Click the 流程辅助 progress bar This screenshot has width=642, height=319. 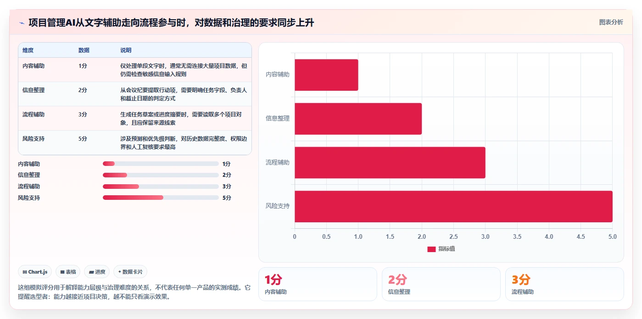point(161,187)
